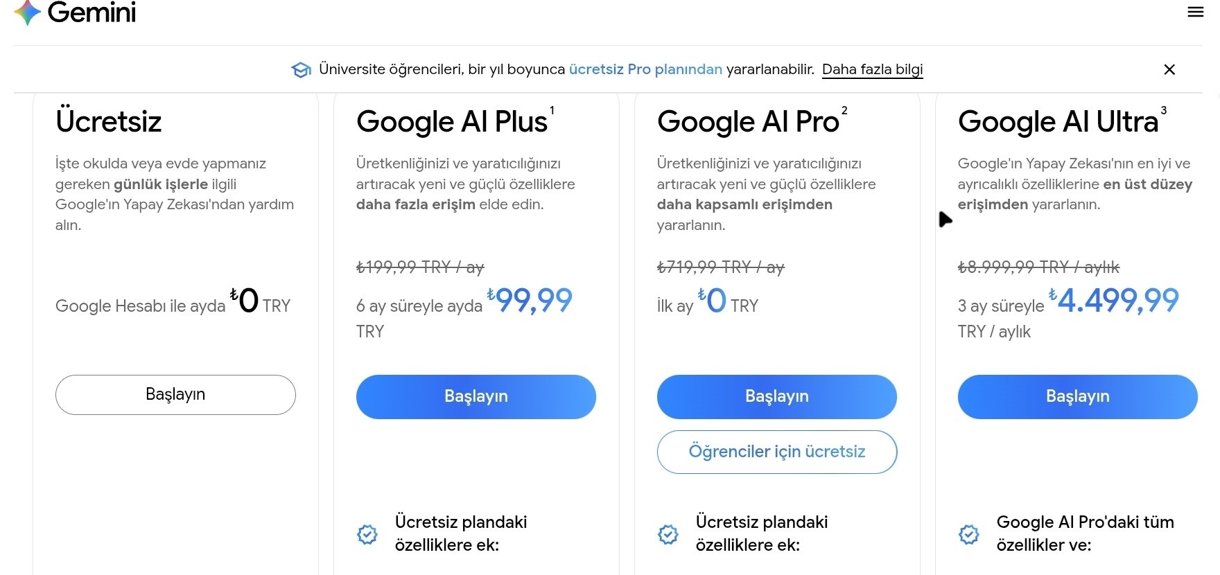Open the "Daha fazla bilgi" link
1220x575 pixels.
tap(872, 69)
